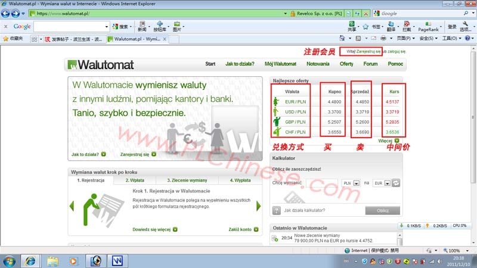The image size is (477, 268).
Task: Click the Stop loading red X icon
Action: coord(366,13)
